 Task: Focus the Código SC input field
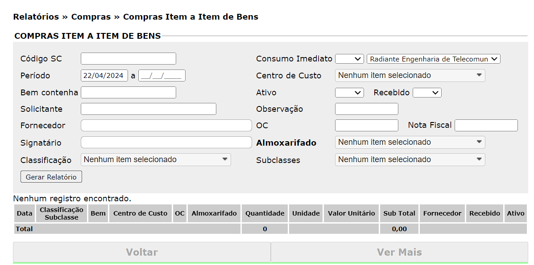point(128,59)
